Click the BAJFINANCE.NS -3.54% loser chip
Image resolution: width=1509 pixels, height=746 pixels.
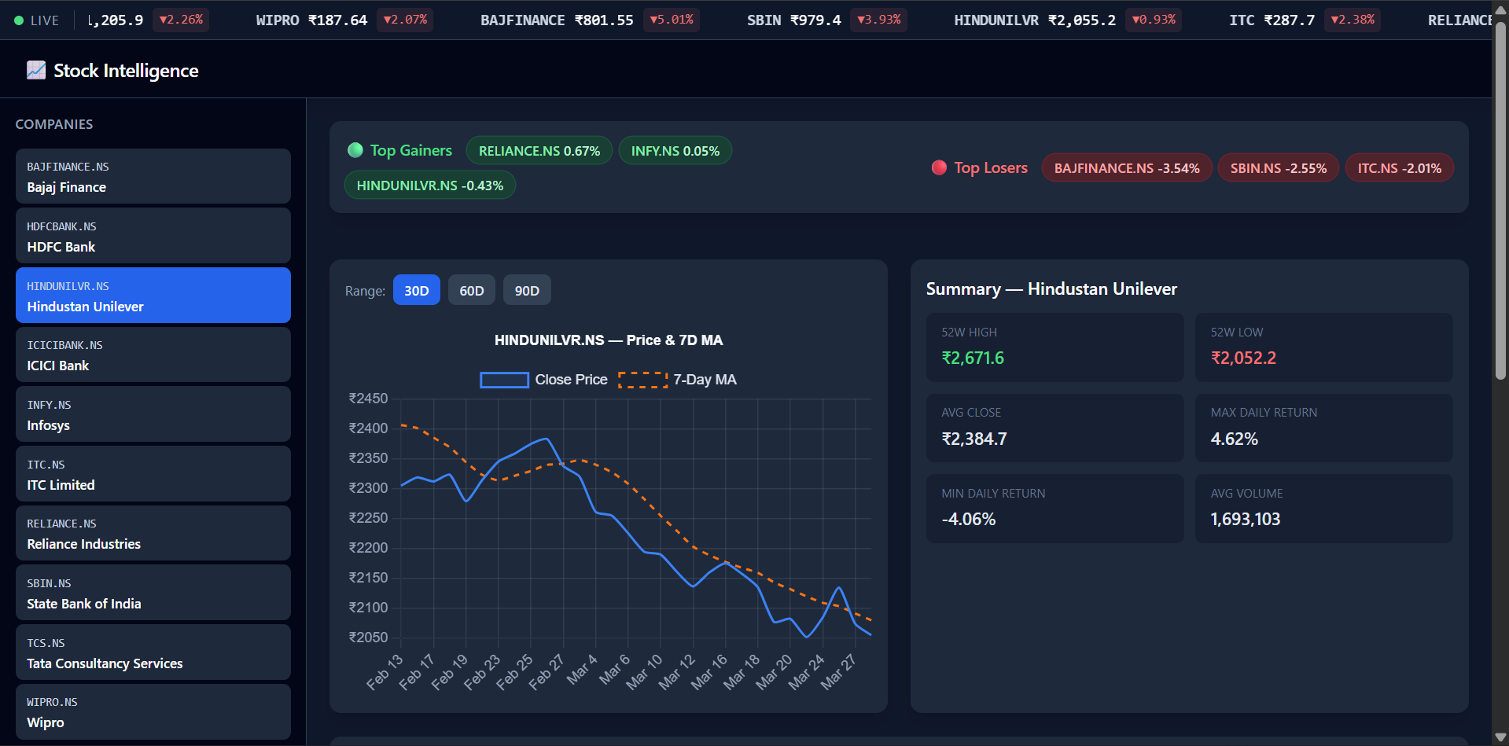(x=1127, y=168)
